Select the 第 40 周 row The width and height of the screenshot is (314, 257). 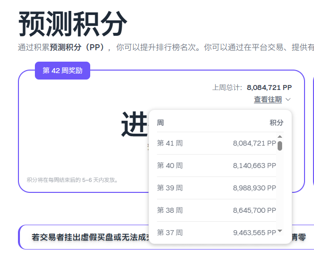(216, 166)
